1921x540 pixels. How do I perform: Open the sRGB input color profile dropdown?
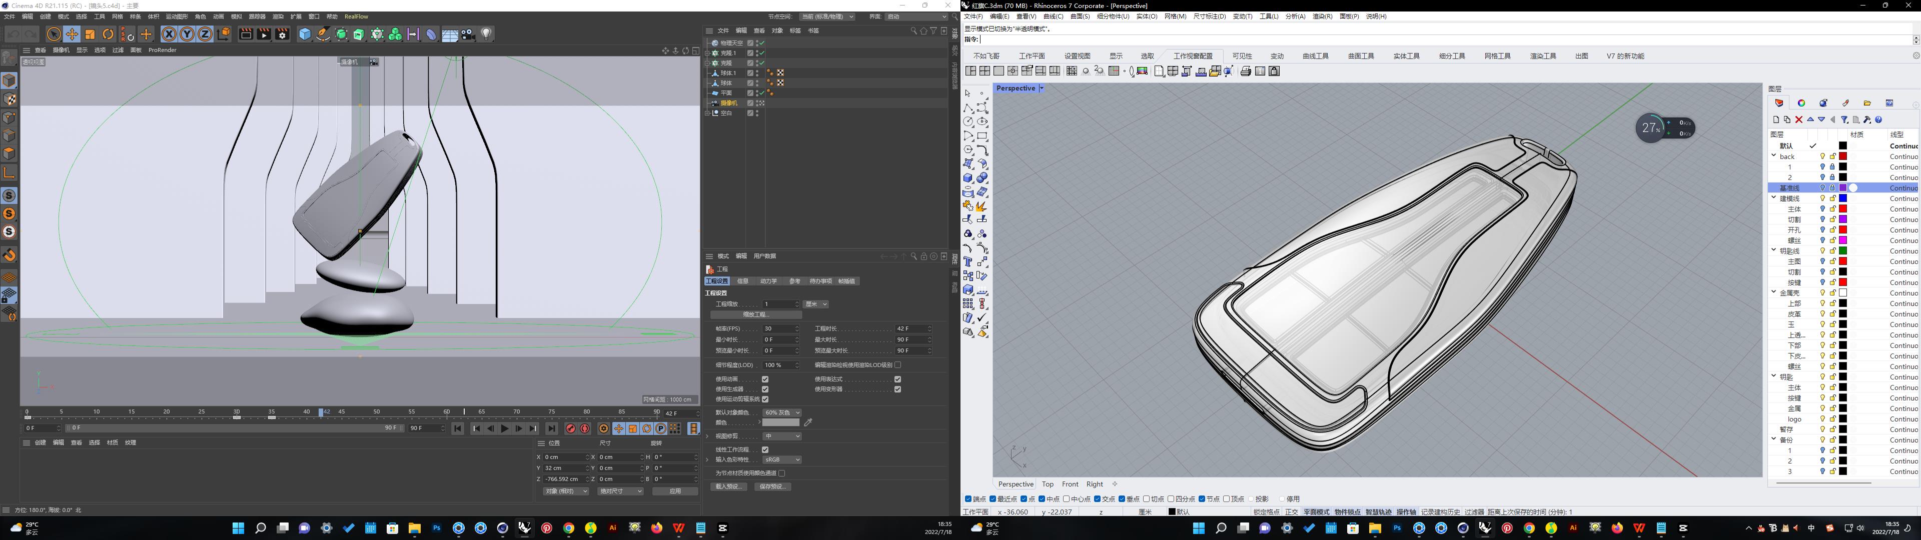(x=781, y=459)
